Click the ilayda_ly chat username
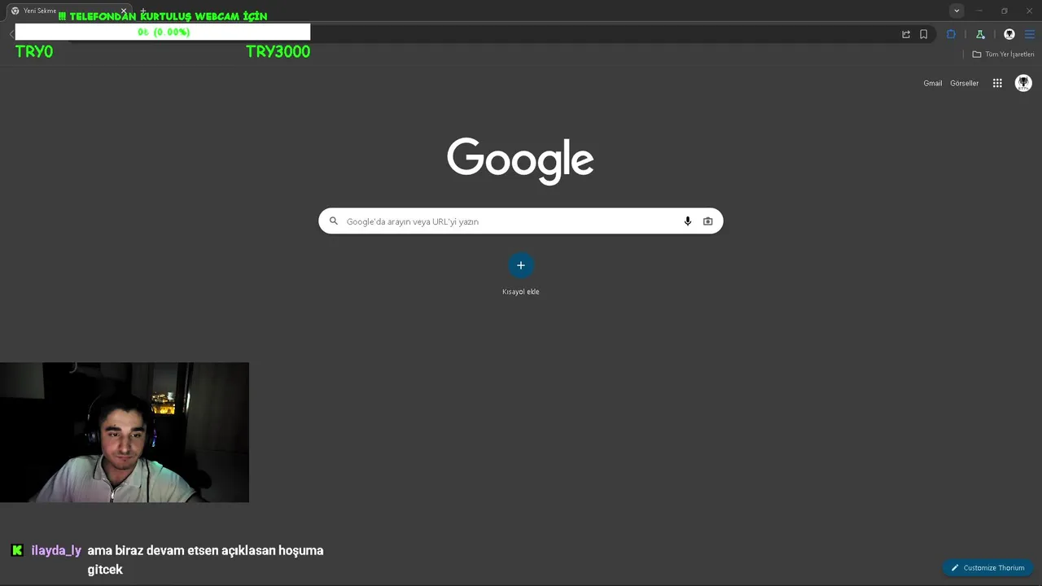The height and width of the screenshot is (586, 1042). tap(56, 550)
